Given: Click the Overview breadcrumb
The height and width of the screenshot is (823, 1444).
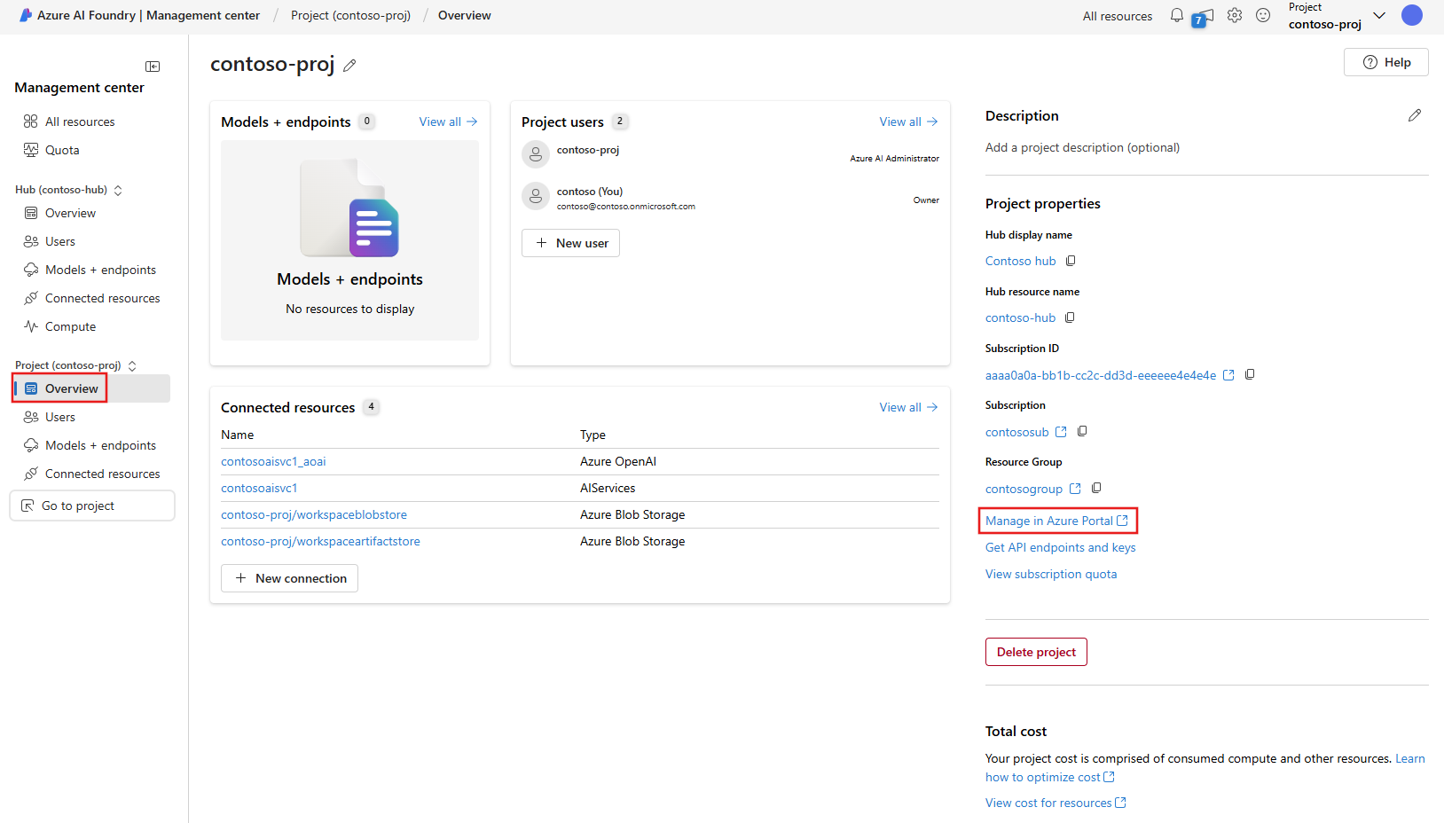Looking at the screenshot, I should point(465,15).
